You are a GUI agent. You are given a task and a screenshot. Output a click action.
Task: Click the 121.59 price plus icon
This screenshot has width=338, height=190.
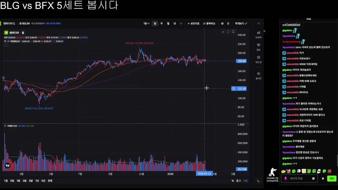[x=233, y=89]
